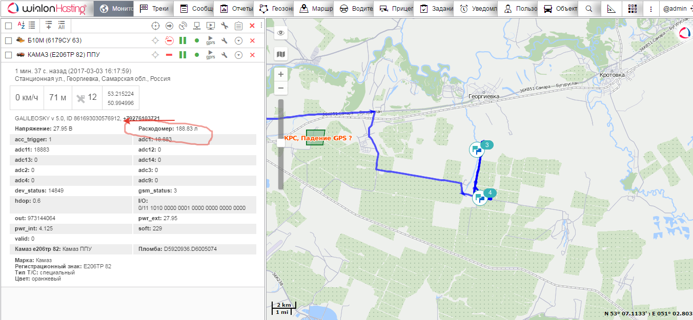Open the search tool in top bar

(x=589, y=9)
